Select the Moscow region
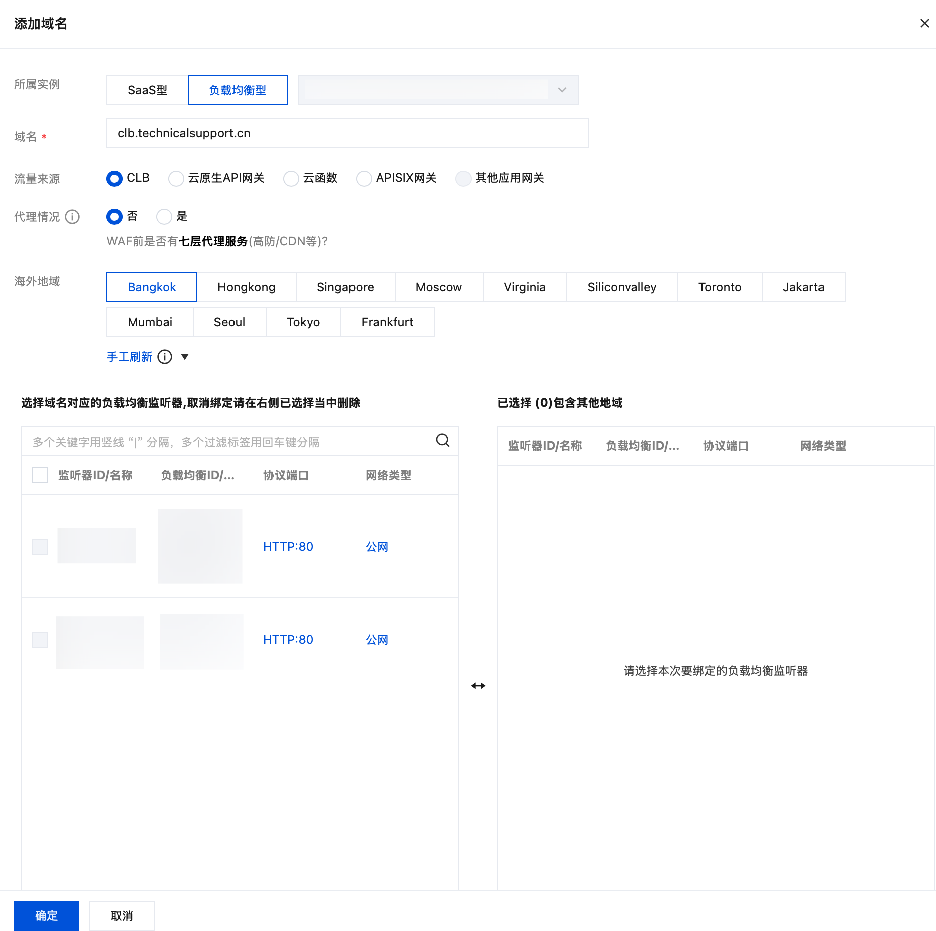The image size is (936, 931). 439,287
